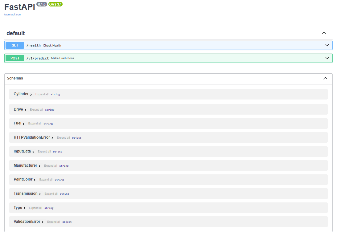Click the PaintColor schema name
The width and height of the screenshot is (340, 240).
tap(23, 179)
